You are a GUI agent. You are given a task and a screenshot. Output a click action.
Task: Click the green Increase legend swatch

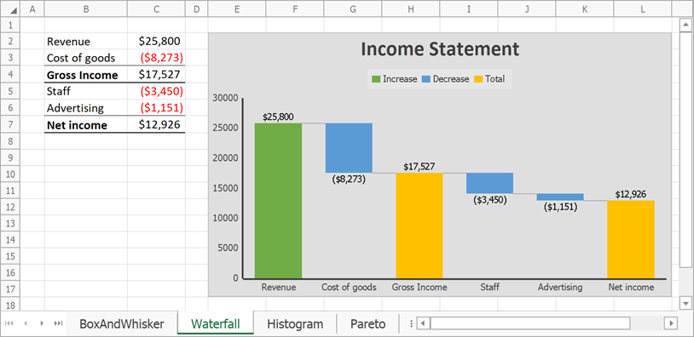point(376,79)
